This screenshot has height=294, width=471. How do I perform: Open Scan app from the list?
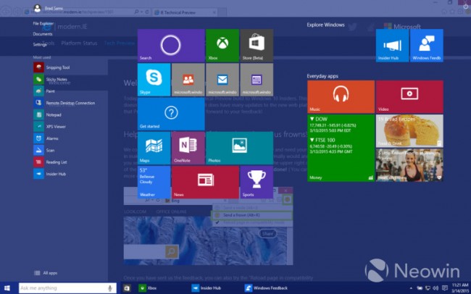[x=44, y=150]
